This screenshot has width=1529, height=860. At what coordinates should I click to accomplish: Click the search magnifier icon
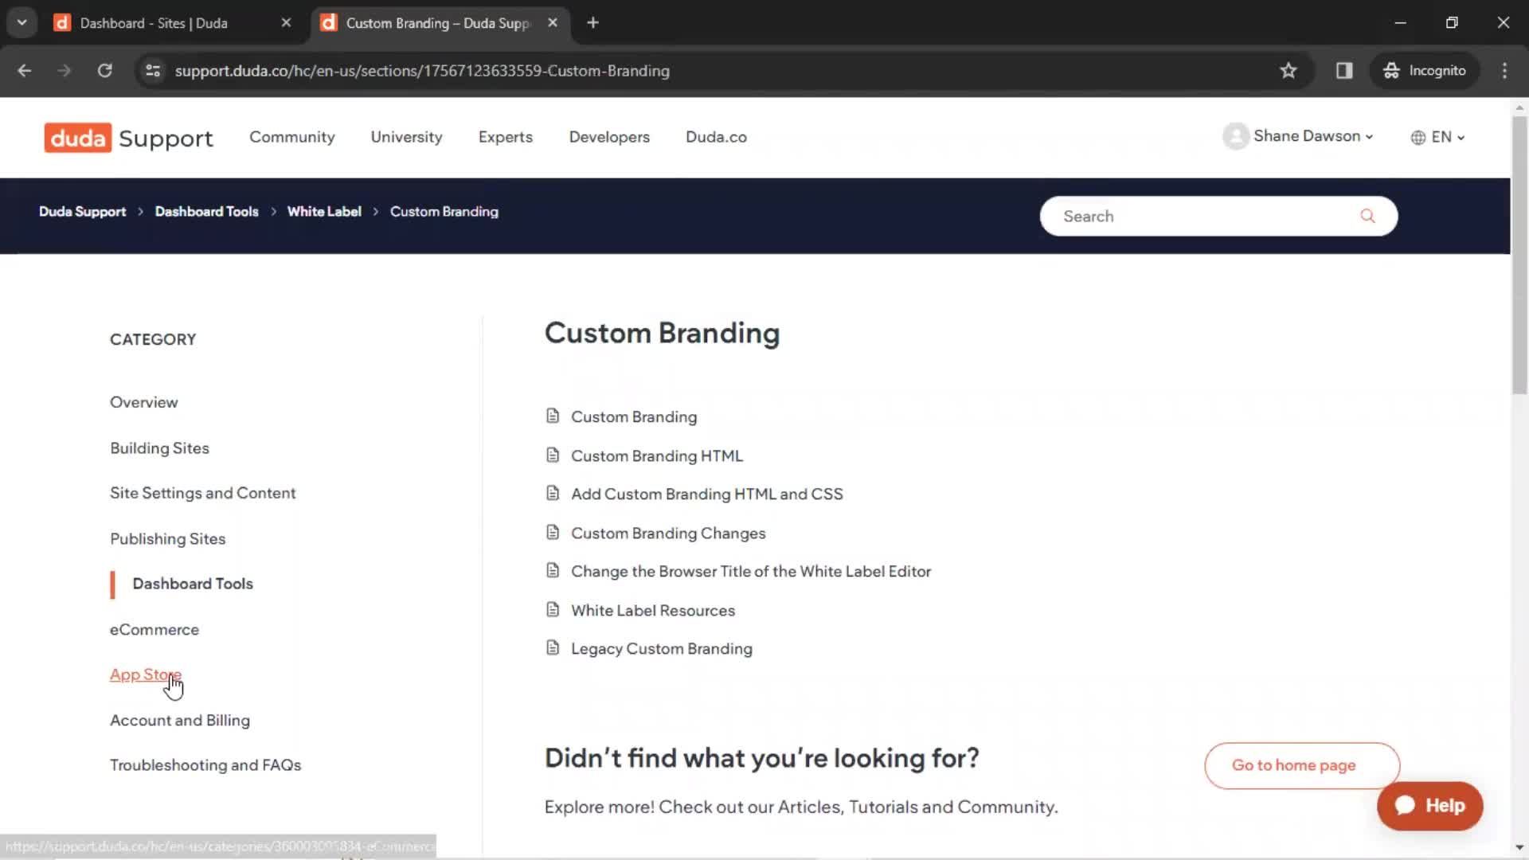pos(1367,216)
